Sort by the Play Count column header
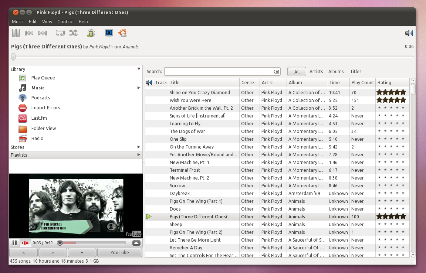 (x=362, y=82)
